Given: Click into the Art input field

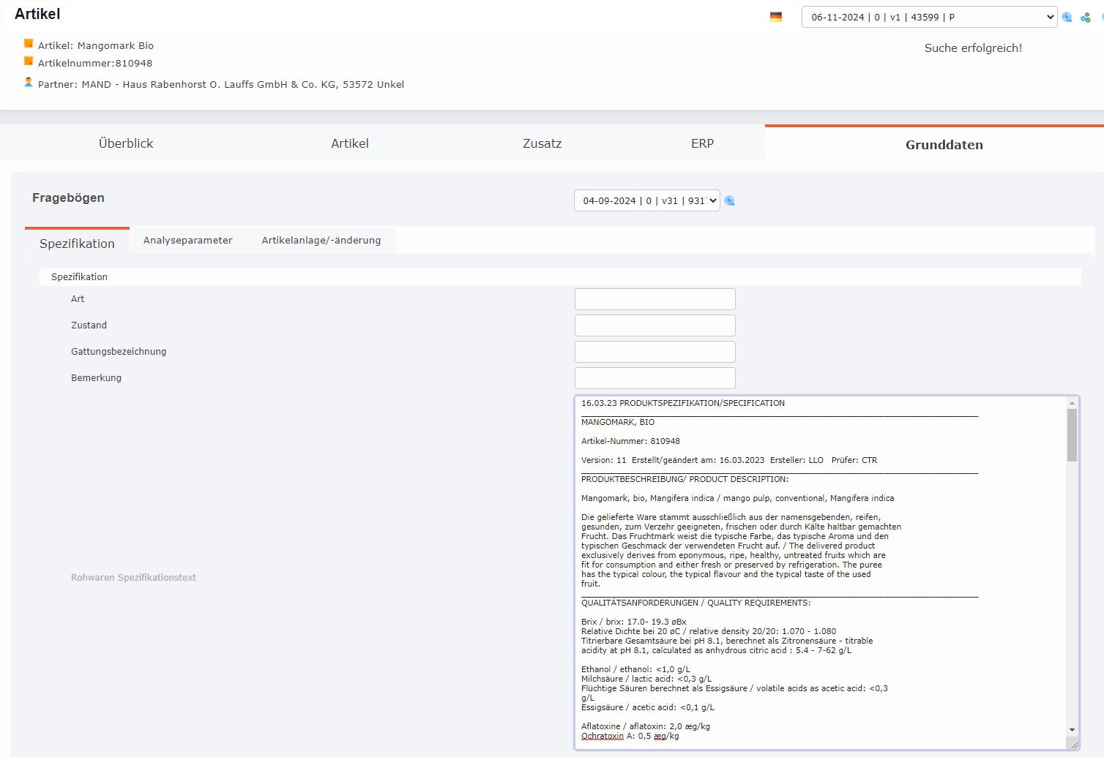Looking at the screenshot, I should [x=654, y=299].
